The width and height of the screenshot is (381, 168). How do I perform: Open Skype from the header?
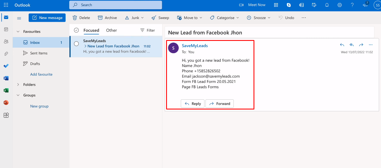click(x=289, y=5)
